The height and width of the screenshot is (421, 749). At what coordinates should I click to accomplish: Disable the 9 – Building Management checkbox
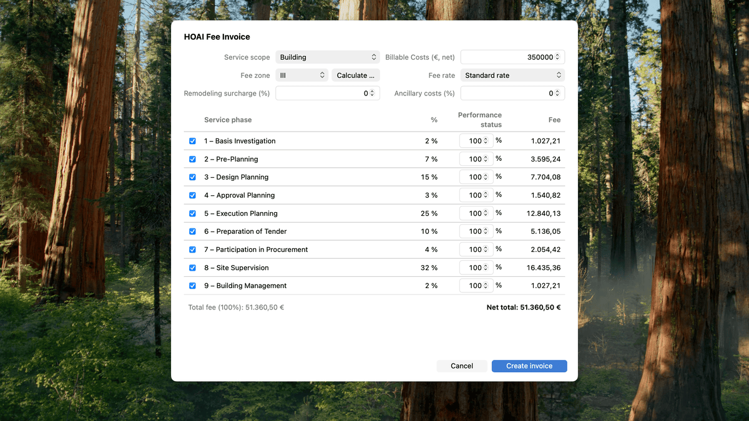click(192, 286)
